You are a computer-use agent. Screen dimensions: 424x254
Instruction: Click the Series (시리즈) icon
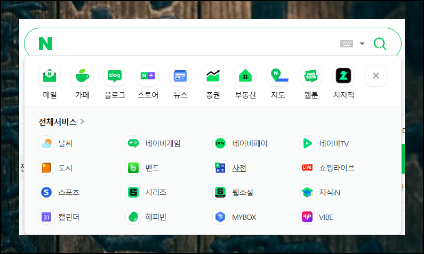[x=133, y=192]
